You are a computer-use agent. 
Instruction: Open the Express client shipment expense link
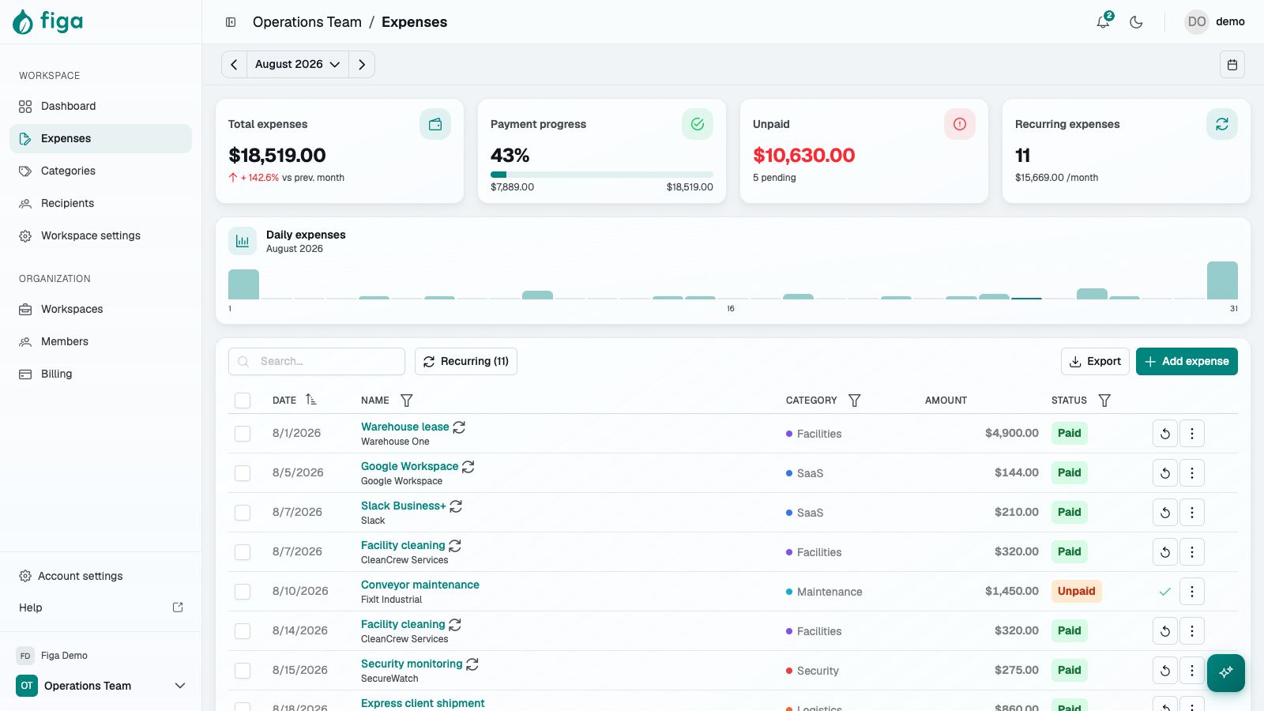tap(423, 703)
